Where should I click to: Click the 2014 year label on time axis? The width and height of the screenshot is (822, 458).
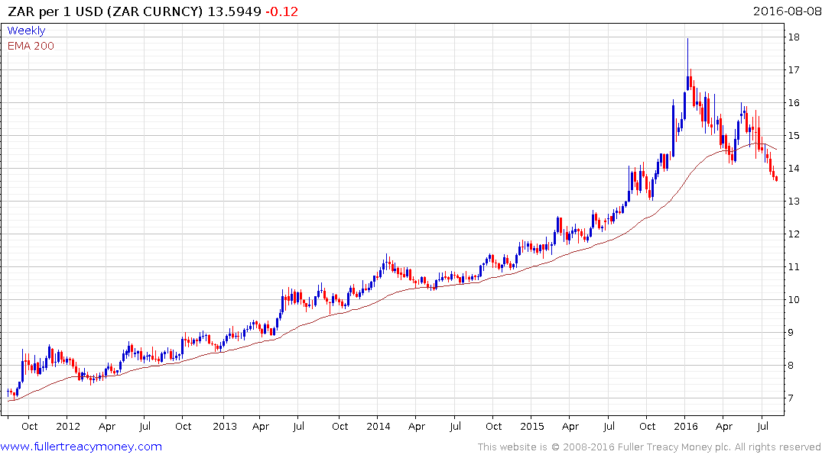[x=379, y=427]
